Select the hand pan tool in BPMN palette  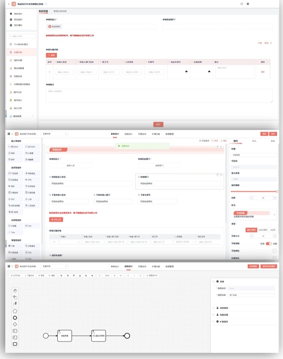point(15,291)
